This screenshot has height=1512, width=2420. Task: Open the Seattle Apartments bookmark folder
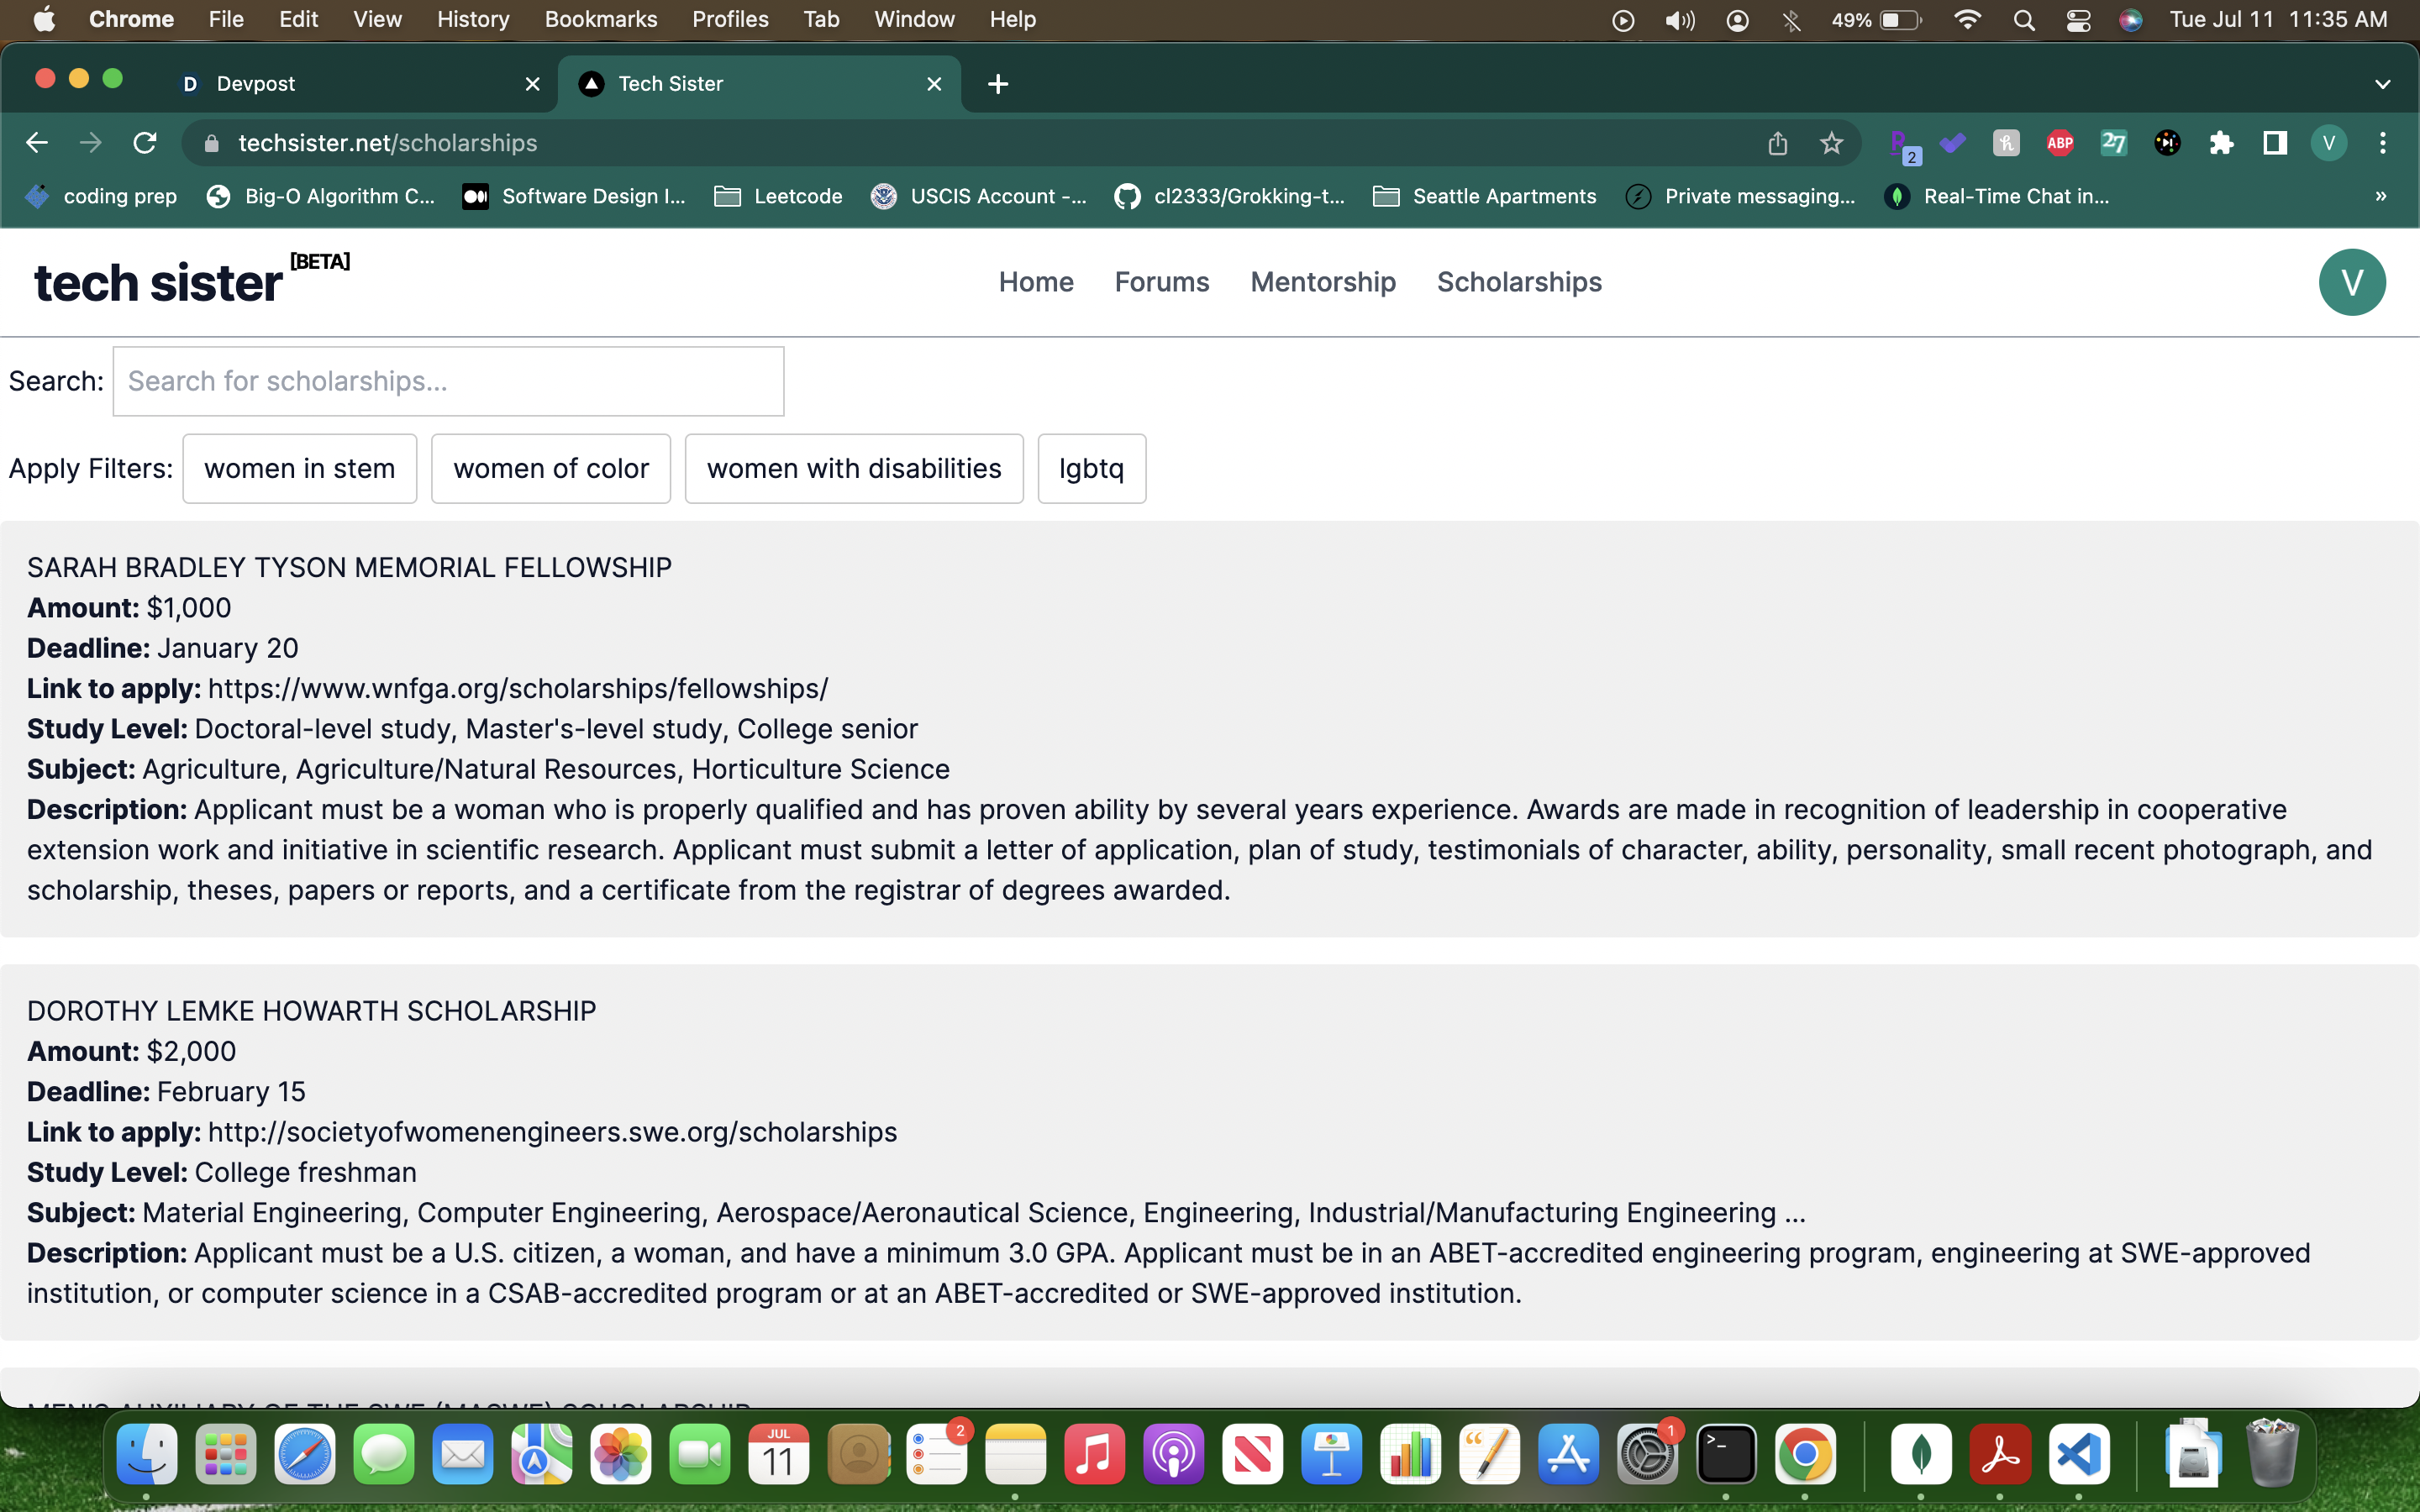pos(1485,196)
